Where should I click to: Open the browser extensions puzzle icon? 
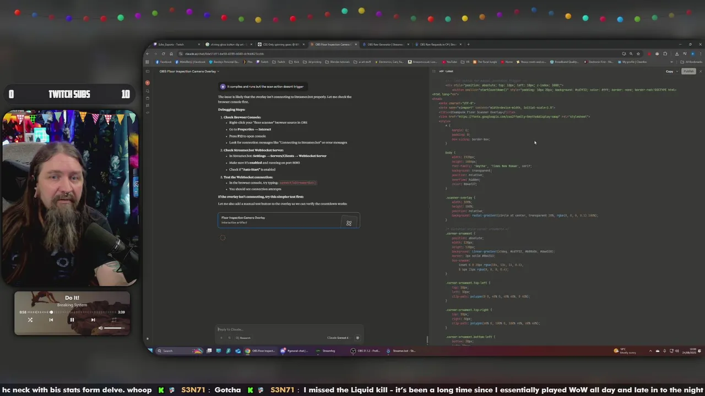665,53
